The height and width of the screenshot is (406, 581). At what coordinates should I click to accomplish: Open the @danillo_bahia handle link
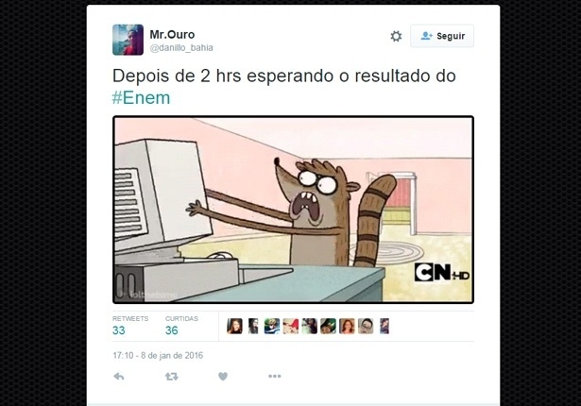(181, 48)
